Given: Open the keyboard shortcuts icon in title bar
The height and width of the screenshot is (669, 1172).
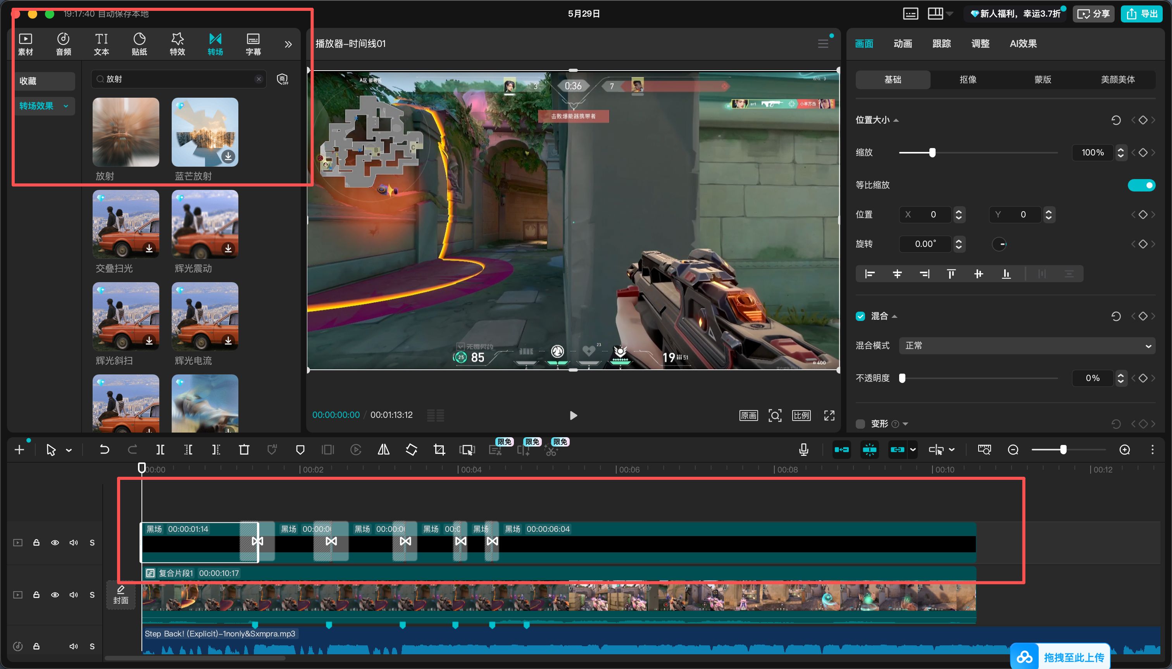Looking at the screenshot, I should [x=910, y=14].
